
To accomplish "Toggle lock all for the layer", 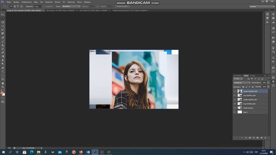I will [x=253, y=87].
